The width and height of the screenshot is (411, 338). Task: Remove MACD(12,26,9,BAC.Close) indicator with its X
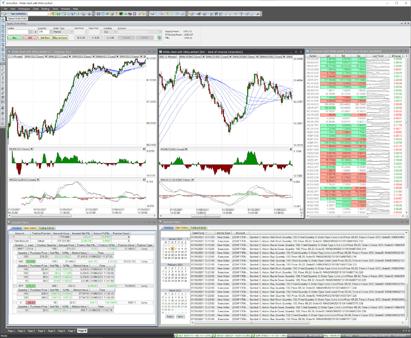click(193, 180)
